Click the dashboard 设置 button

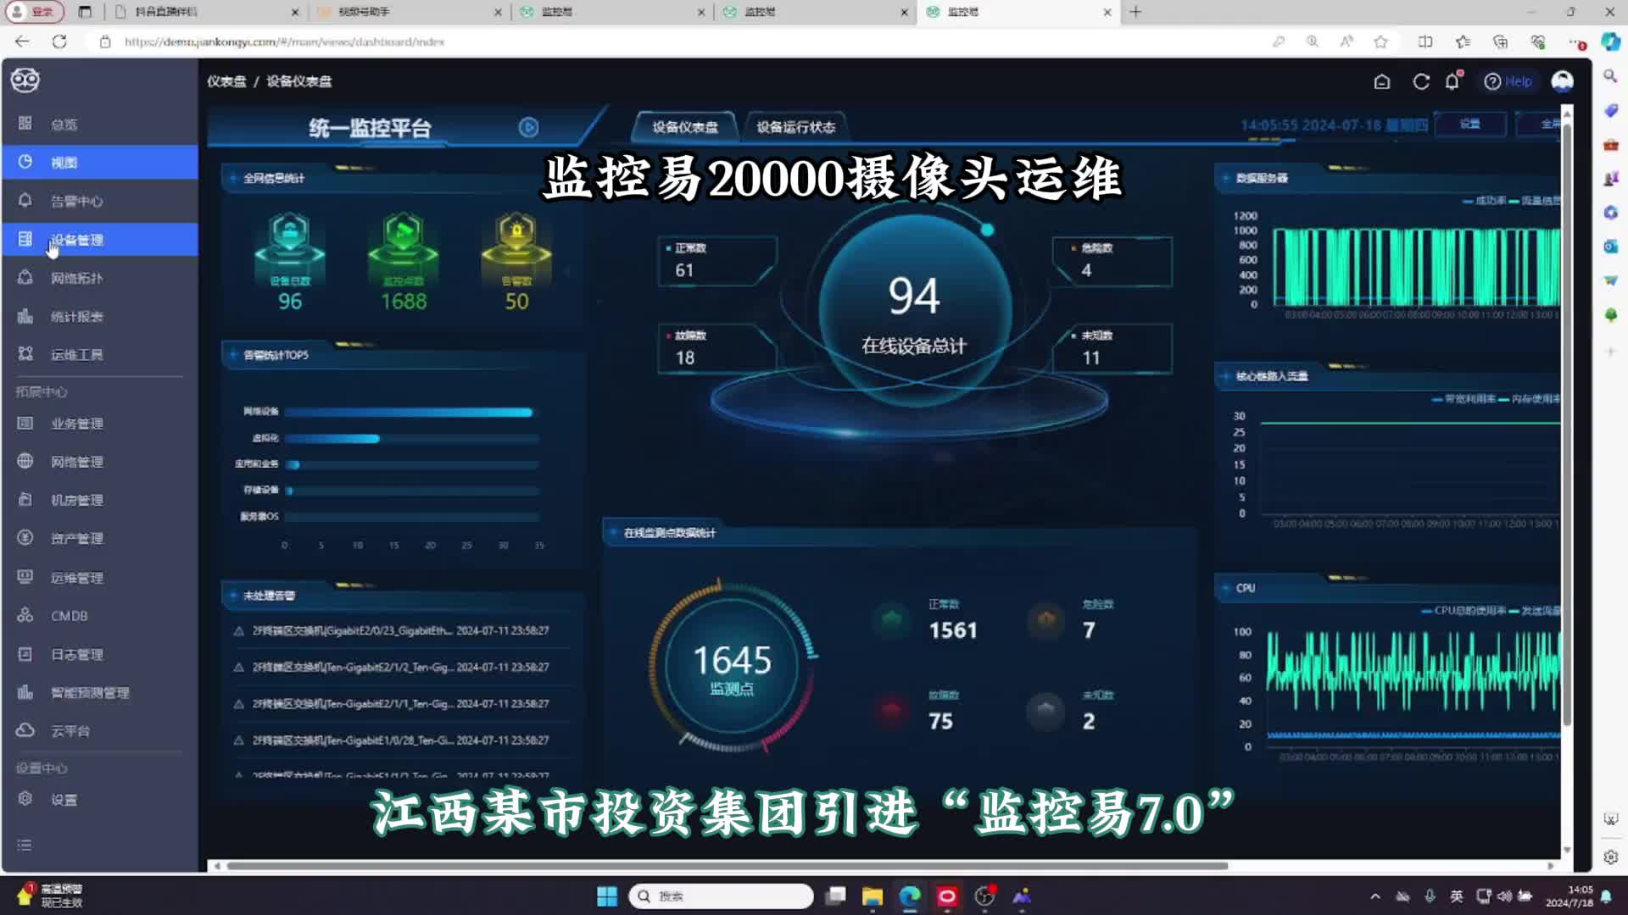1469,124
